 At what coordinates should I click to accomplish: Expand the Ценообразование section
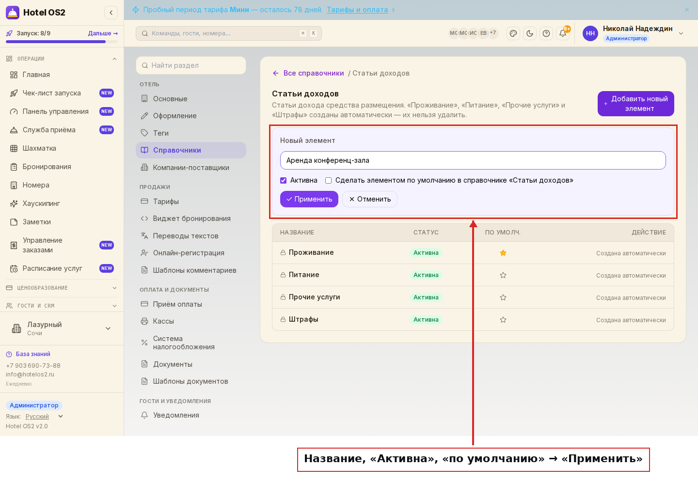tap(62, 288)
